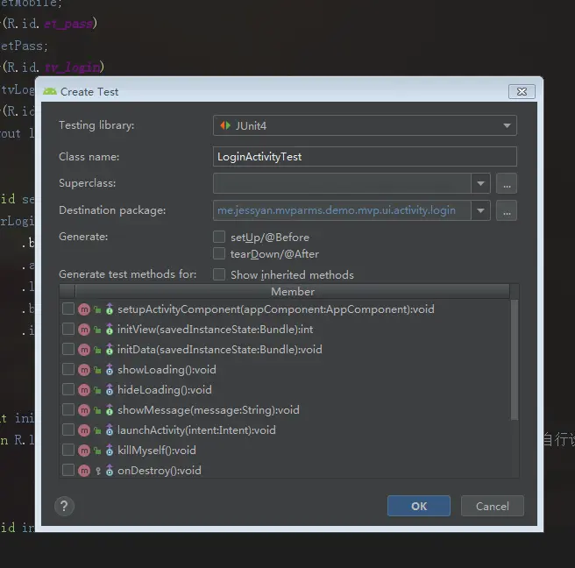Check the initView method checkbox
The width and height of the screenshot is (575, 568).
68,330
